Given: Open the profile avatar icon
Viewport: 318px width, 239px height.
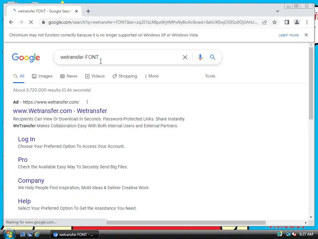Looking at the screenshot, I should pos(297,22).
